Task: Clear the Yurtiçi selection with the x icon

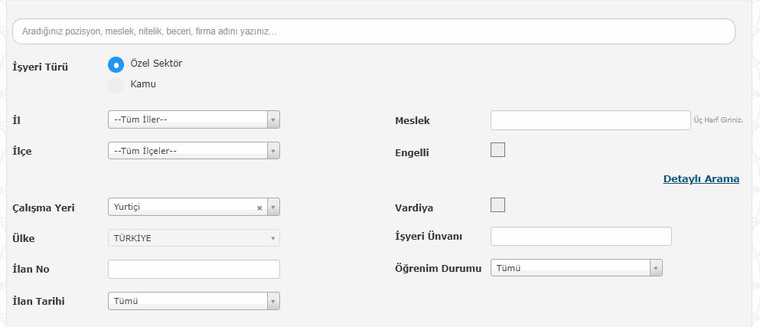Action: tap(259, 208)
